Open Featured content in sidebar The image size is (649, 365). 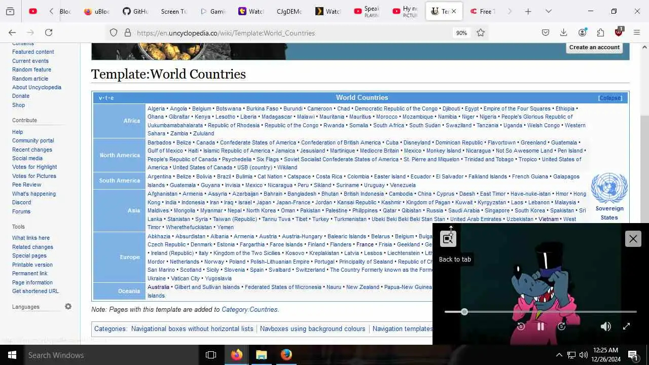(33, 52)
